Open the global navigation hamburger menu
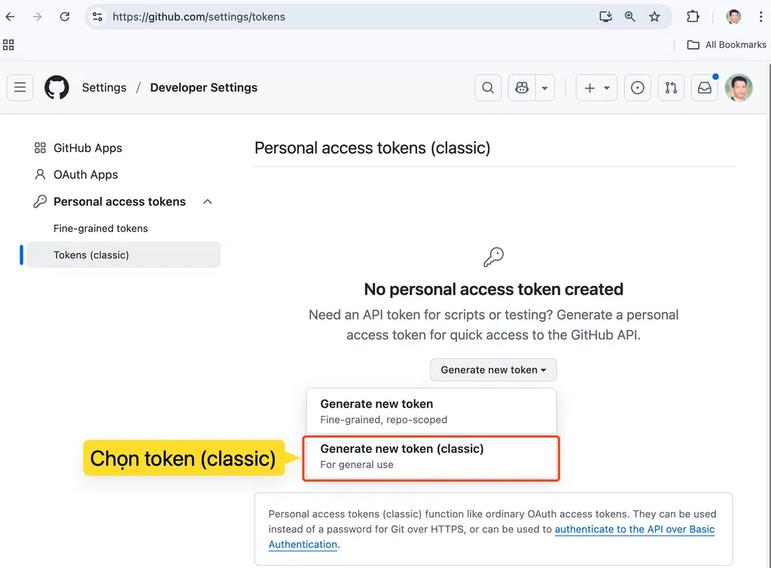Image resolution: width=771 pixels, height=568 pixels. tap(20, 87)
